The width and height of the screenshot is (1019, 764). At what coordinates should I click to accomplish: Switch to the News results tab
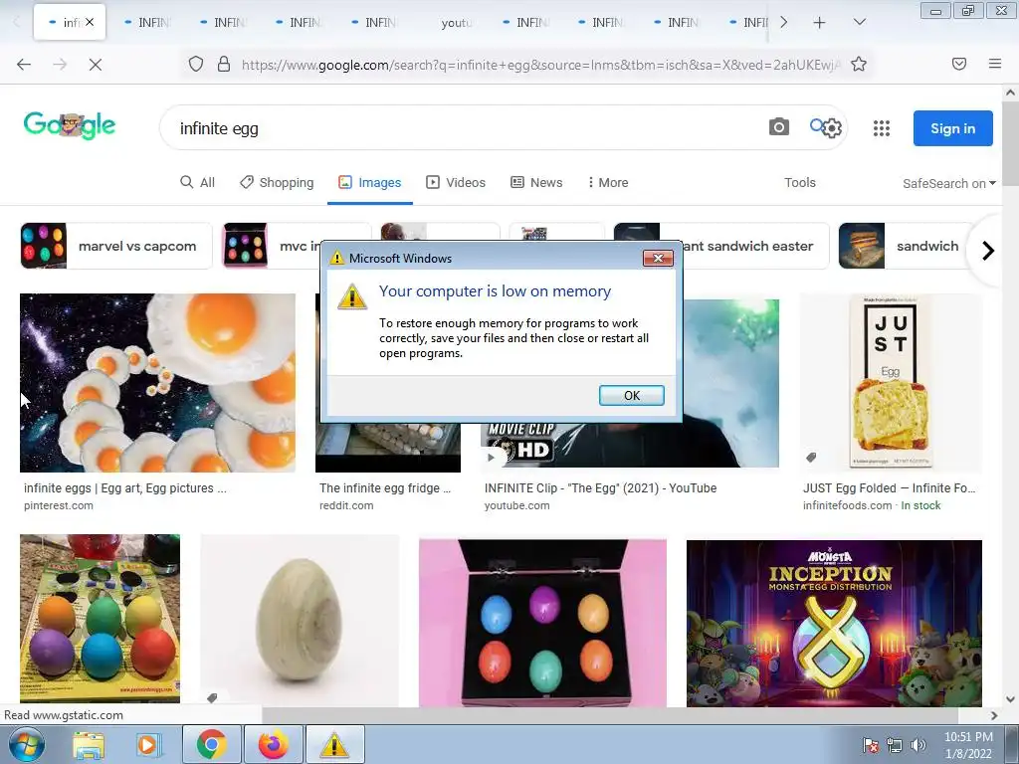click(536, 183)
